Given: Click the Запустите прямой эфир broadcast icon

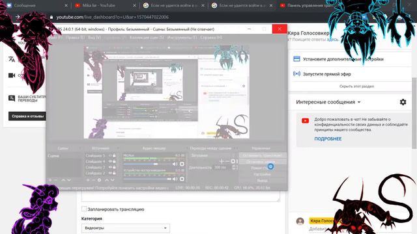Looking at the screenshot, I should click(296, 73).
